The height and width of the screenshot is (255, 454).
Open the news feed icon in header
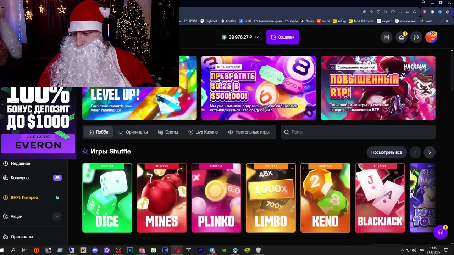coord(387,37)
